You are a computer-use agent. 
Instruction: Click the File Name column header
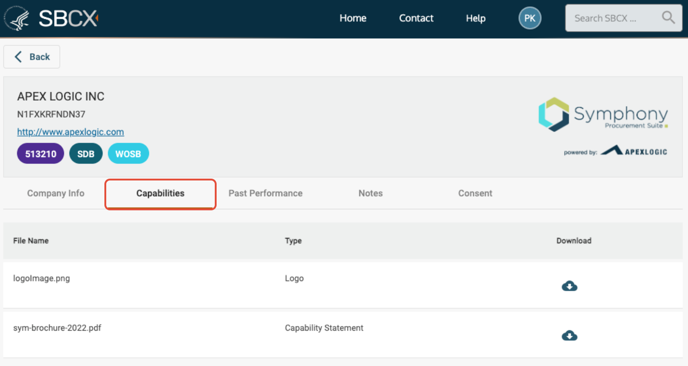31,241
